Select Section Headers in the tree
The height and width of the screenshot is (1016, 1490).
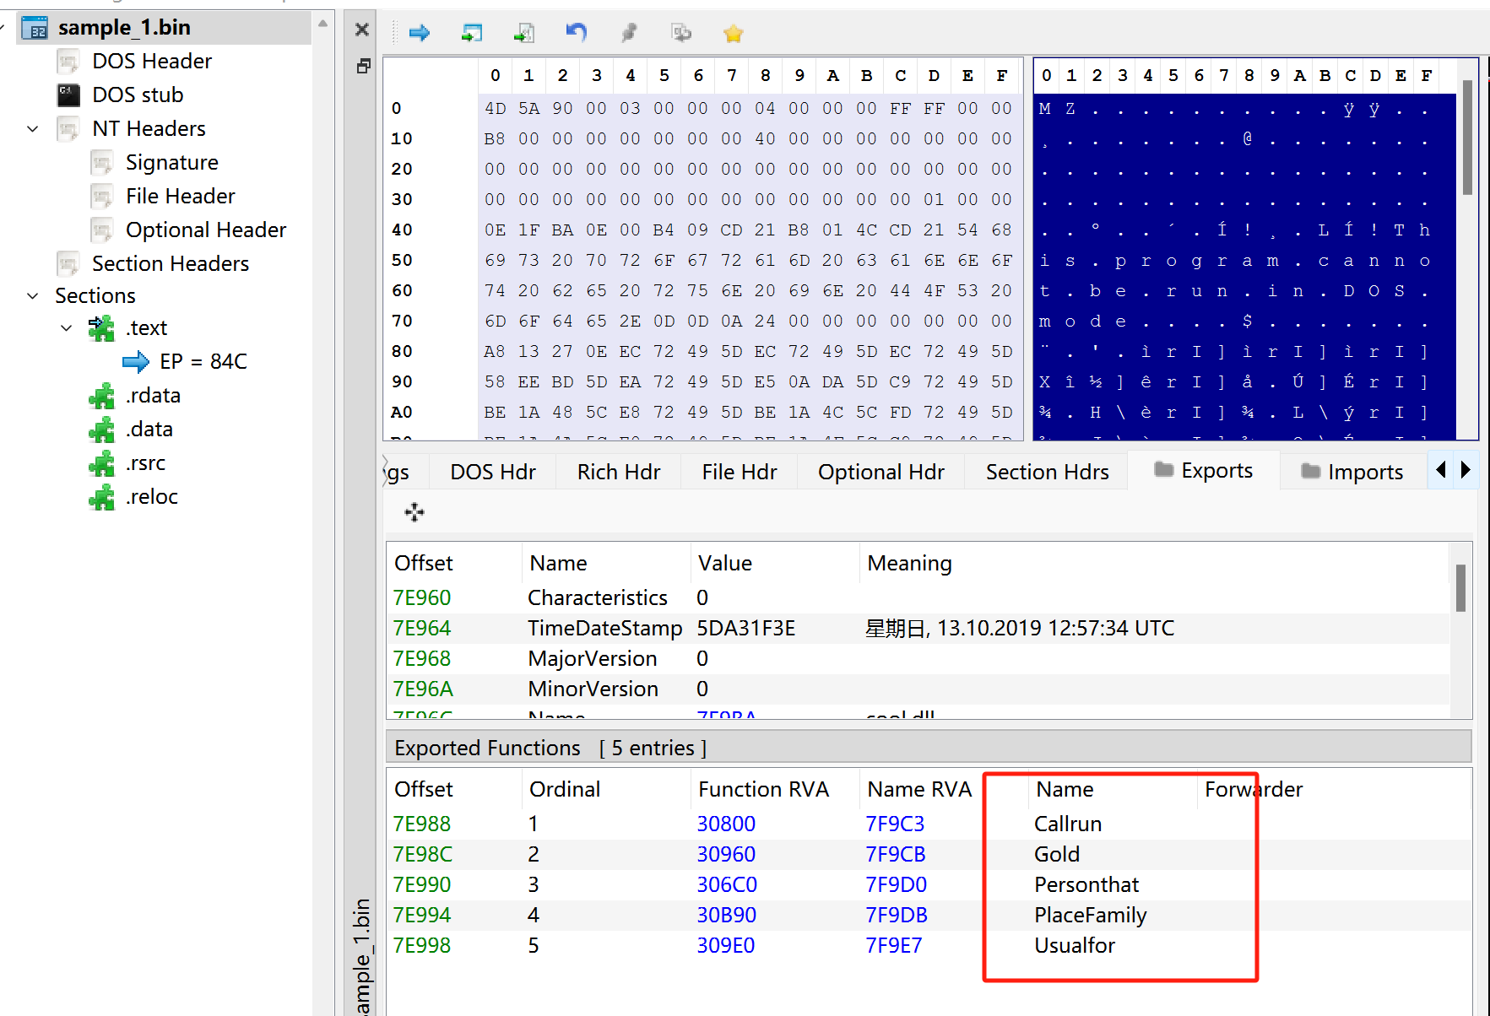pos(171,263)
